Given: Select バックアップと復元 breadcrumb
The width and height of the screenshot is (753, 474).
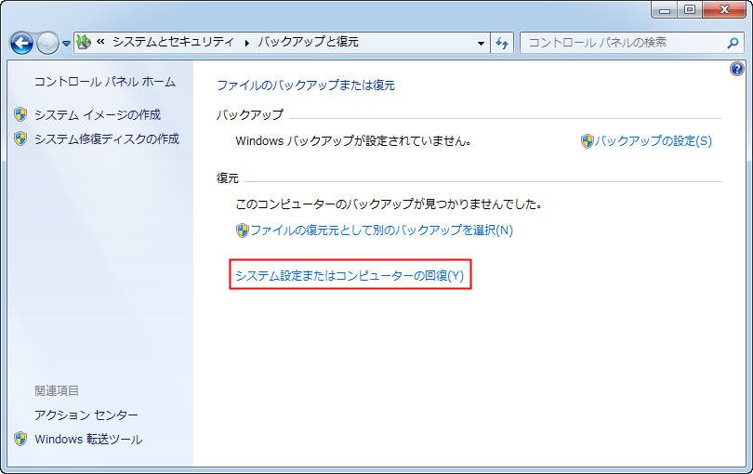Looking at the screenshot, I should coord(308,42).
